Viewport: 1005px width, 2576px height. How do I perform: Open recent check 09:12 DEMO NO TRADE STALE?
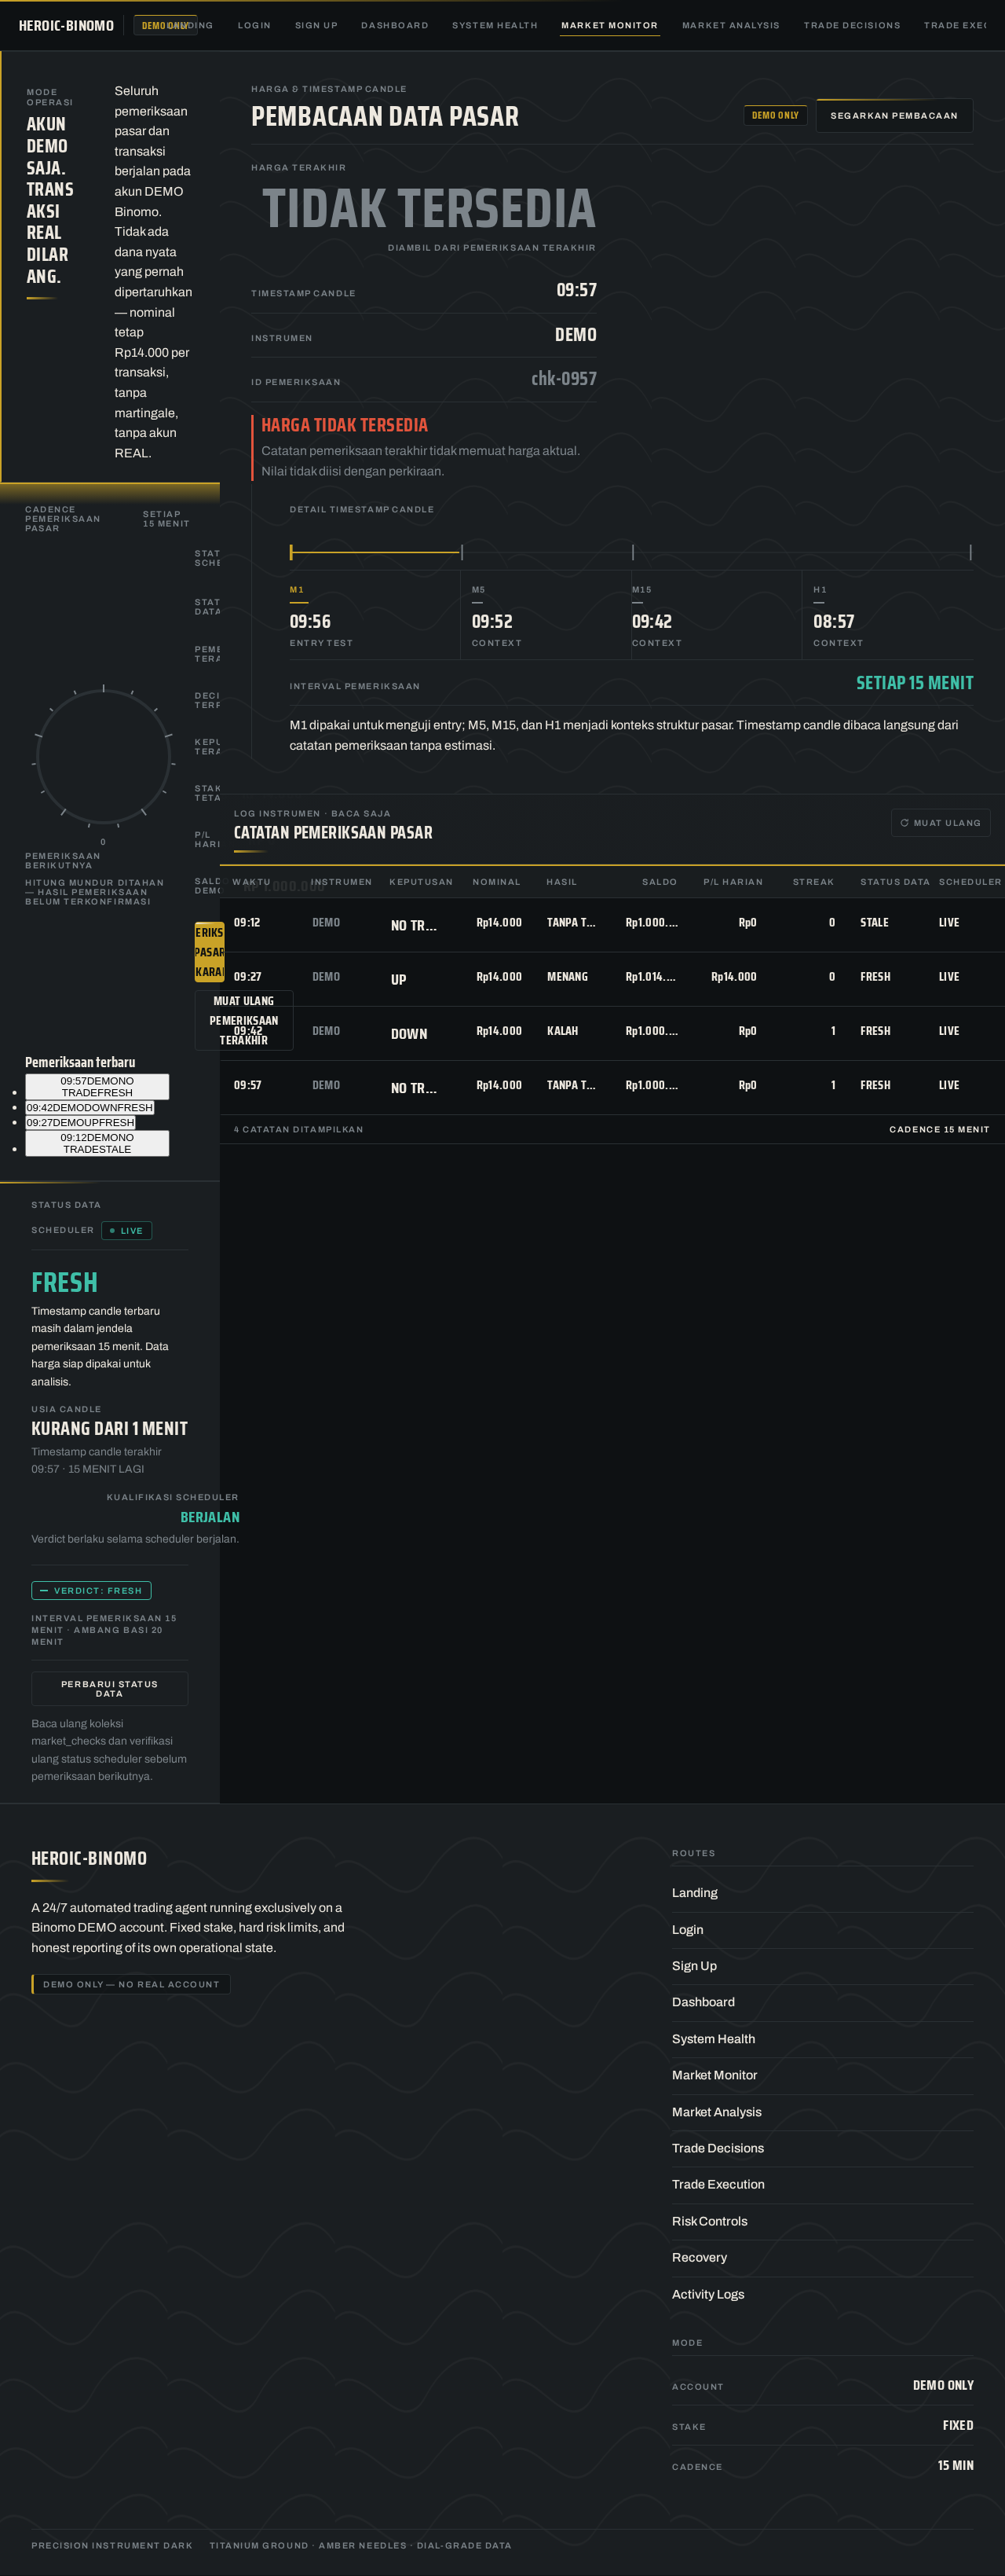(97, 1143)
